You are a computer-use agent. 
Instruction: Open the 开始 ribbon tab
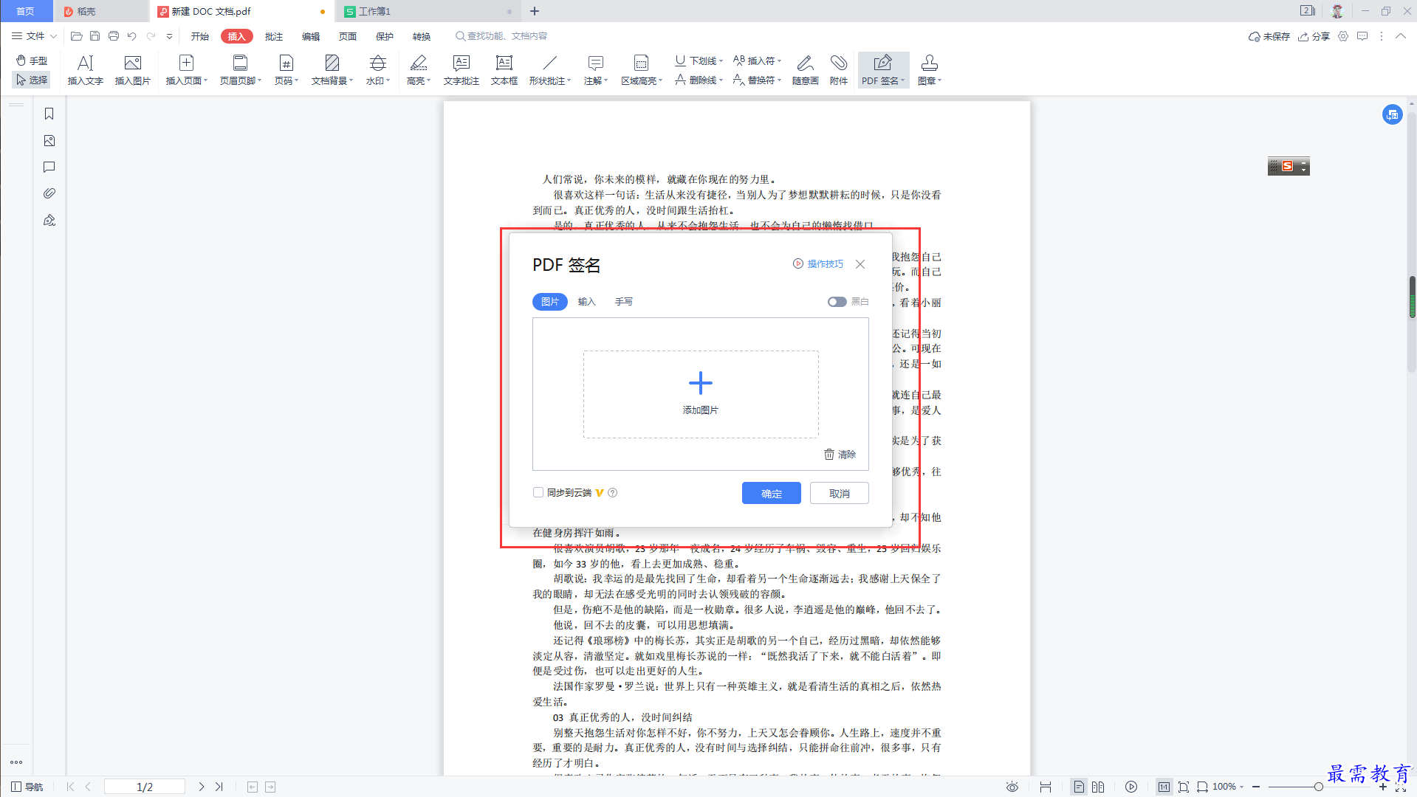point(200,36)
